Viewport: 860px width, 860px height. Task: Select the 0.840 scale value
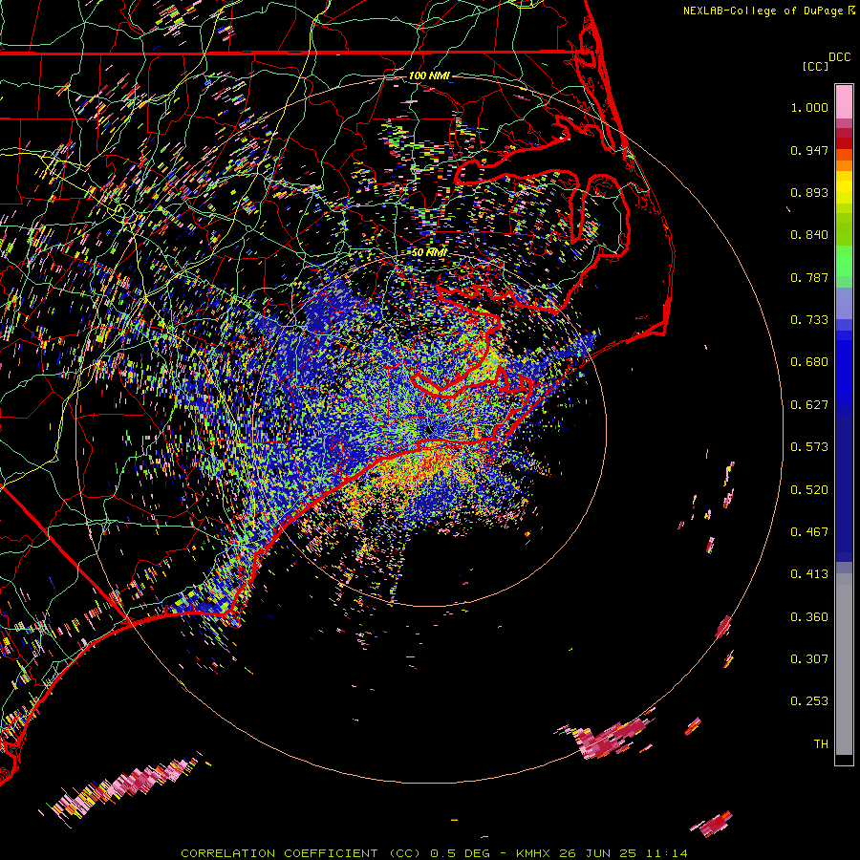pos(809,235)
